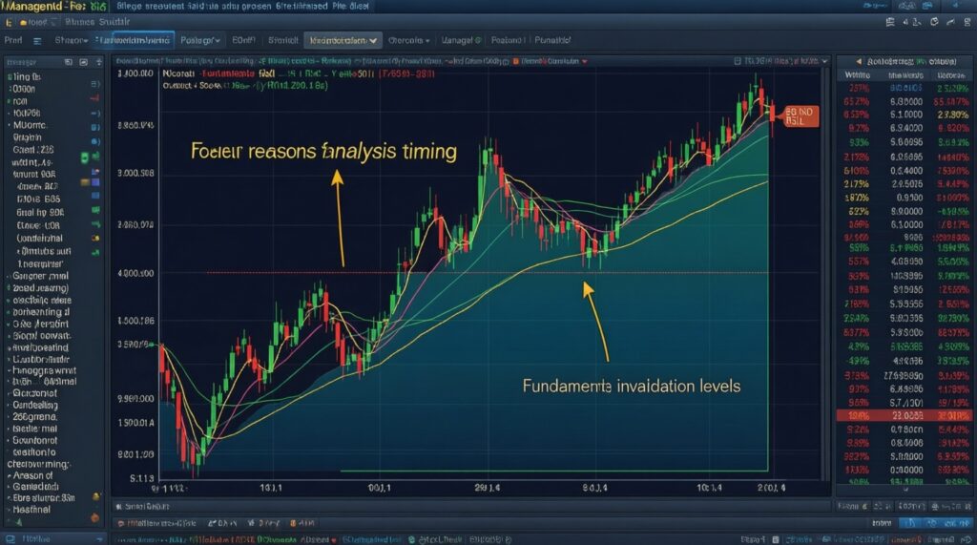This screenshot has width=977, height=545.
Task: Click the orange dot icon in second row
Action: coord(23,23)
